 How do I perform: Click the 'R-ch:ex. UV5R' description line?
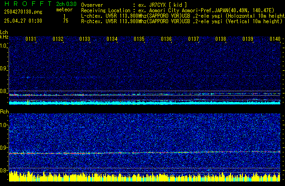coord(182,21)
